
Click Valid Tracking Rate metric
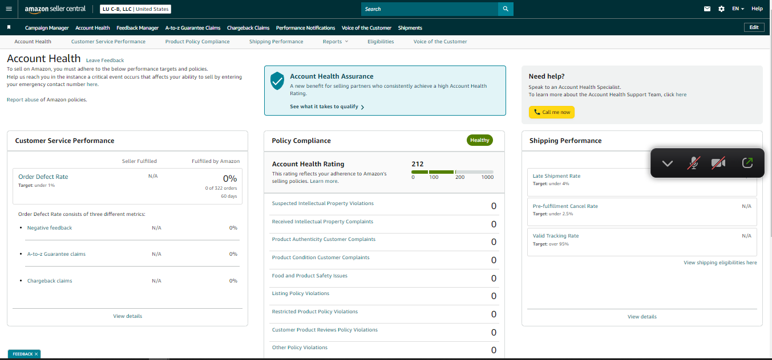coord(556,236)
